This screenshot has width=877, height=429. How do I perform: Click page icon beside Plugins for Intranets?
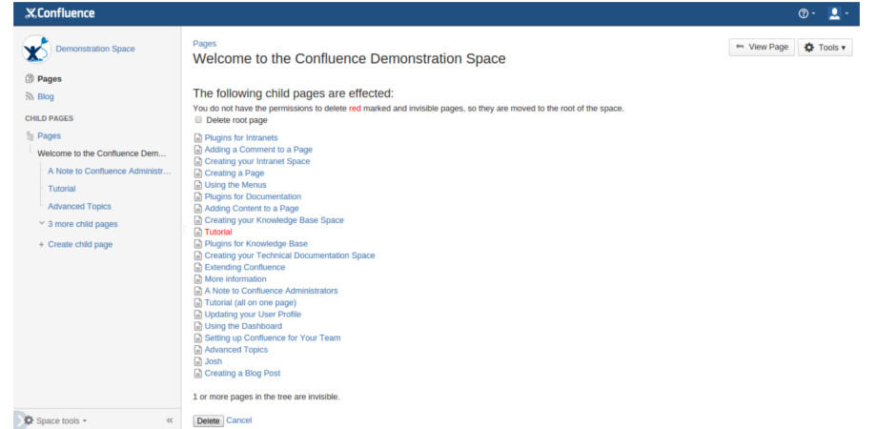coord(197,137)
